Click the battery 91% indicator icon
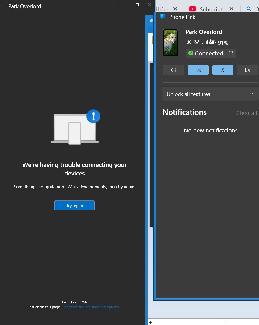 pyautogui.click(x=213, y=42)
